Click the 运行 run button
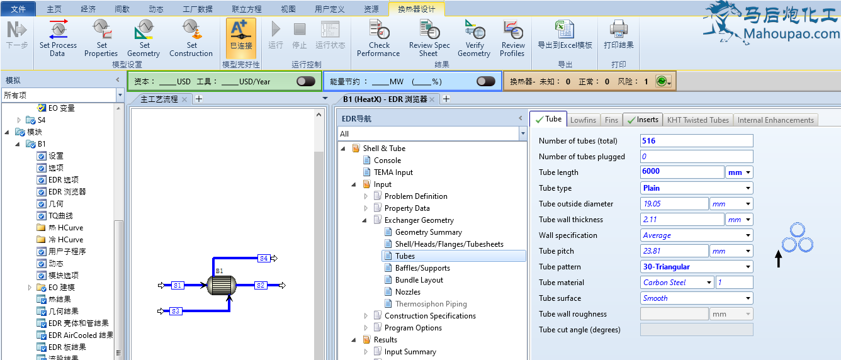Image resolution: width=841 pixels, height=360 pixels. coord(275,35)
